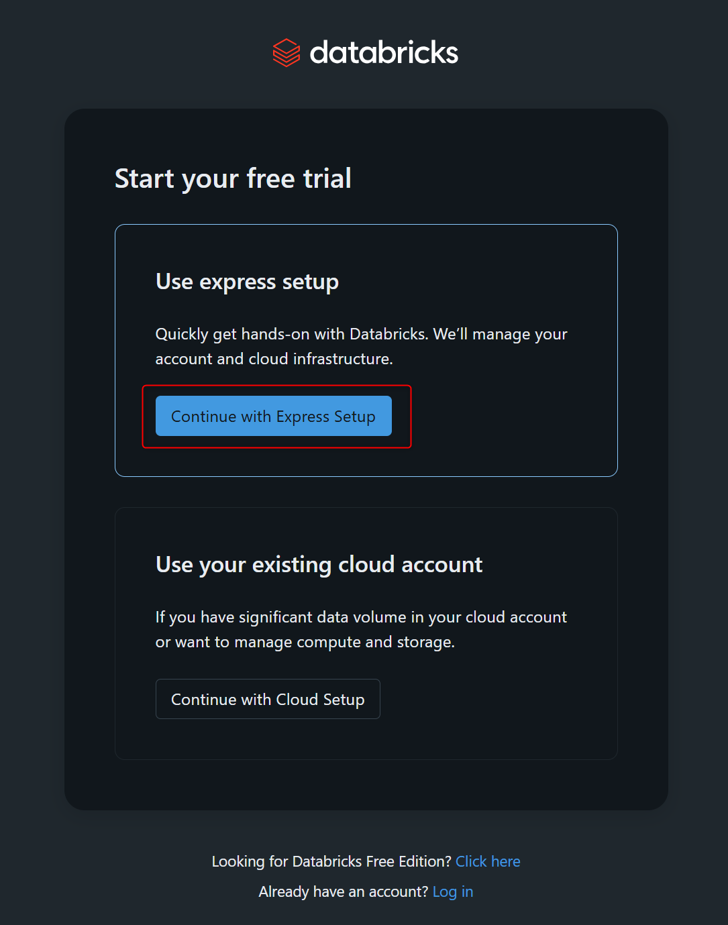Select 'Use your existing cloud account' heading
This screenshot has width=728, height=925.
click(x=319, y=565)
